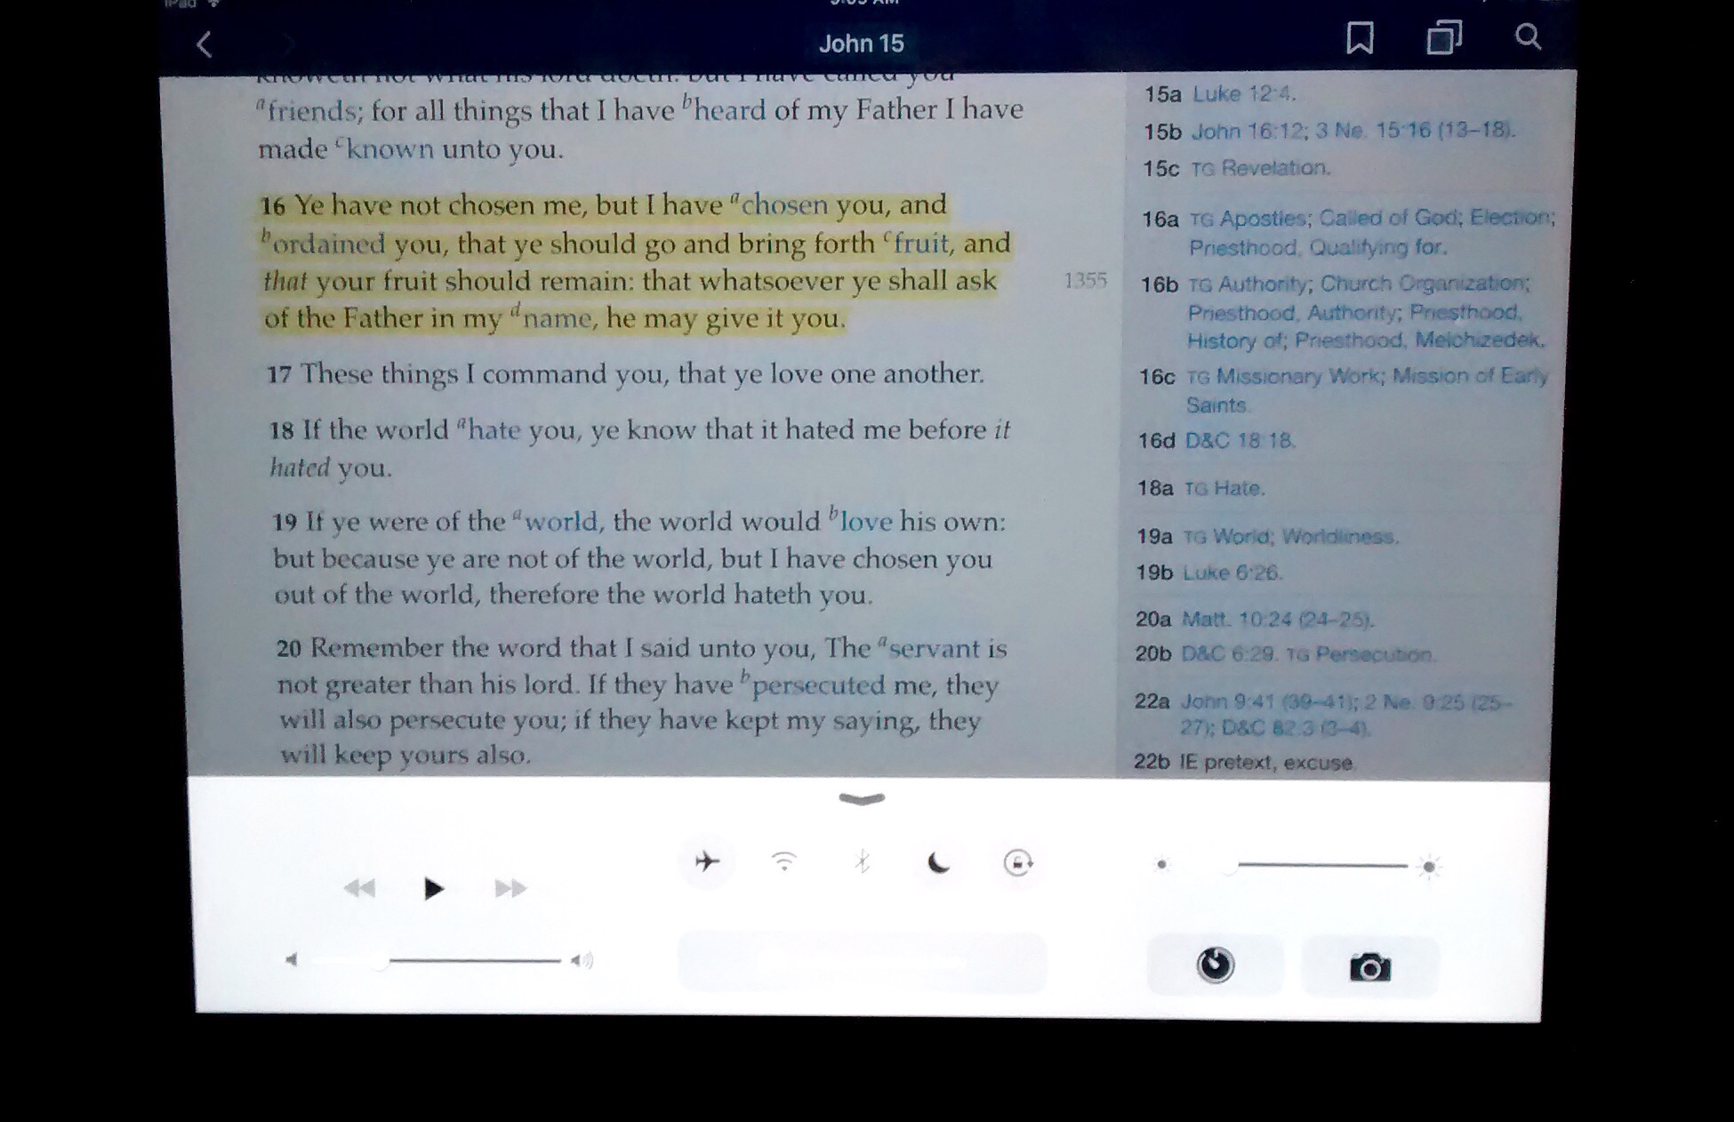The image size is (1734, 1122).
Task: Tap the rewind button
Action: (x=359, y=887)
